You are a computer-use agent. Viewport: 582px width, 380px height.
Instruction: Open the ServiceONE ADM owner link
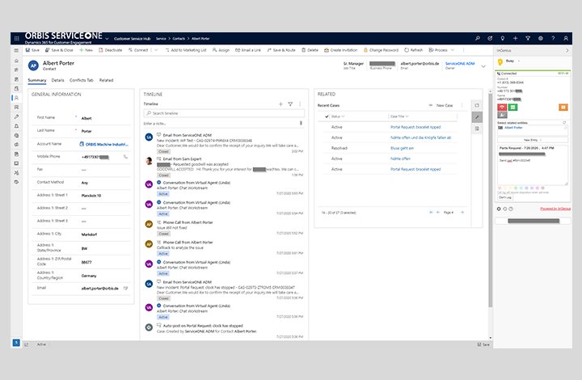pos(460,63)
